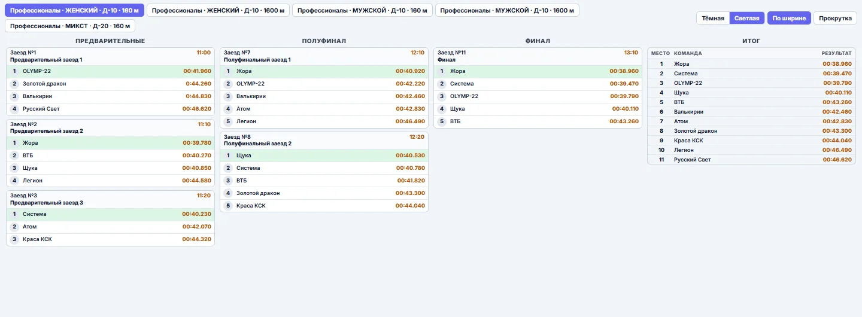Select Система row in Заезд №8

[324, 168]
